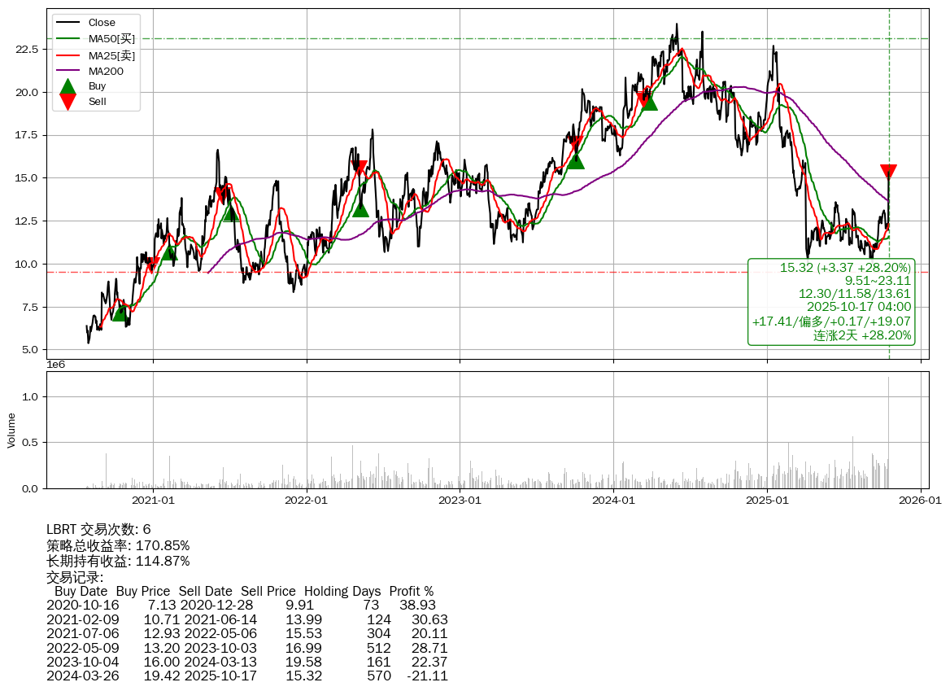Viewport: 950px width, 691px height.
Task: Click the MA25[卖] legend entry
Action: click(111, 55)
